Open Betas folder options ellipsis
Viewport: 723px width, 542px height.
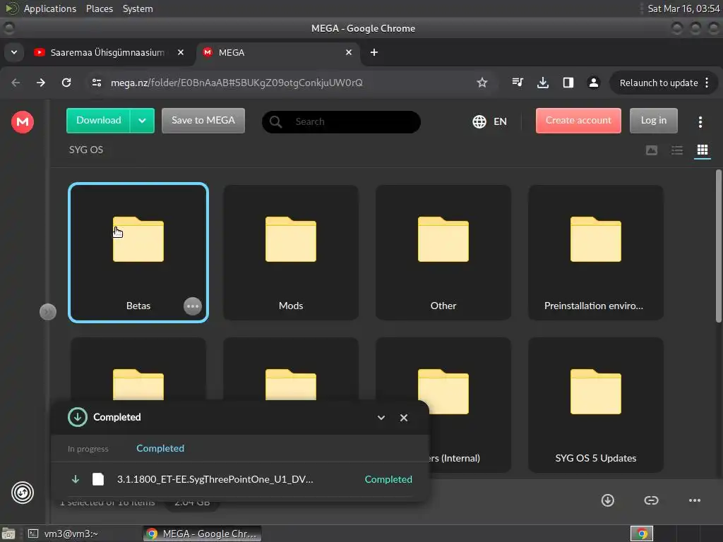(x=192, y=306)
